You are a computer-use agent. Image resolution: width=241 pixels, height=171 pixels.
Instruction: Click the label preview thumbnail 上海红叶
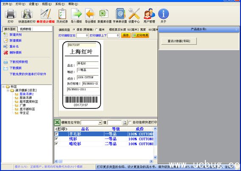coord(81,75)
